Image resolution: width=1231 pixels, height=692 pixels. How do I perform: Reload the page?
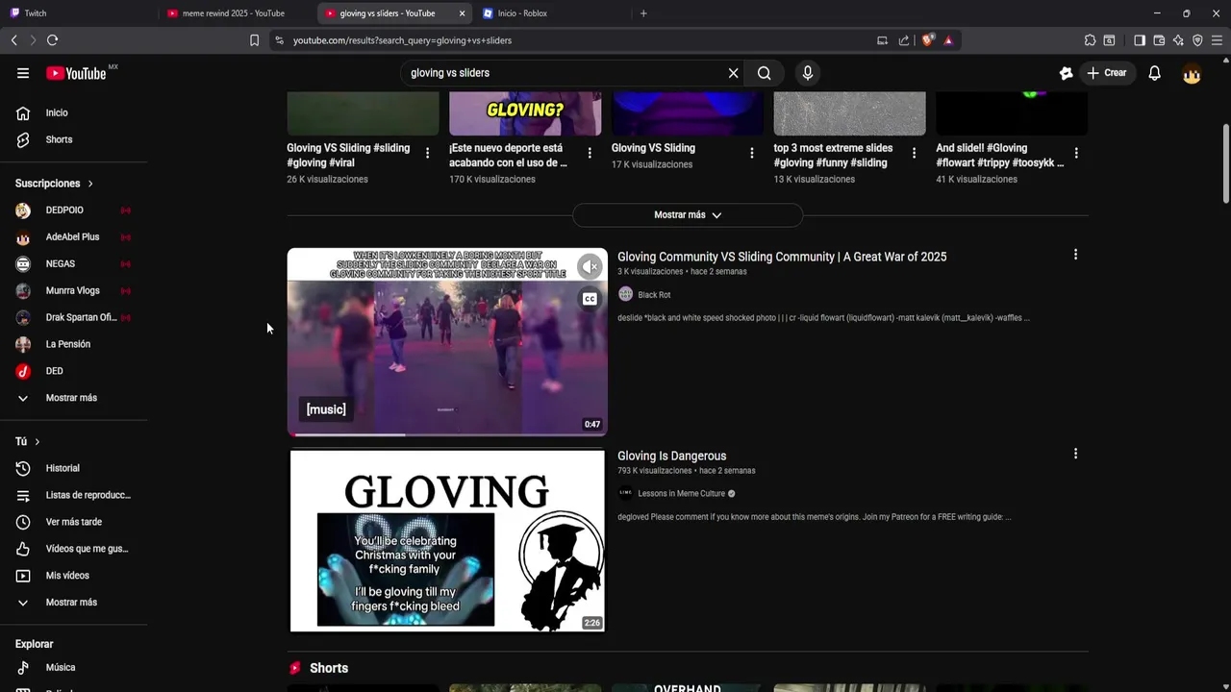point(52,40)
